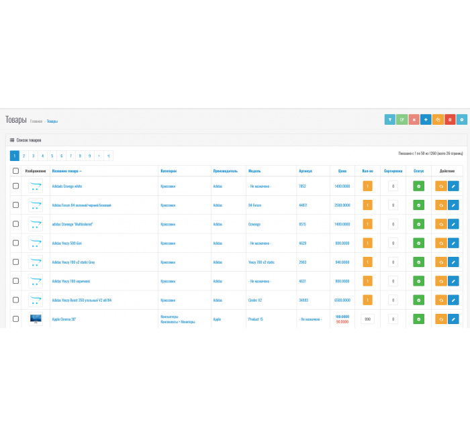Click the orange quantity badge for Adidas Ozwego white
This screenshot has width=470, height=436.
pyautogui.click(x=367, y=186)
